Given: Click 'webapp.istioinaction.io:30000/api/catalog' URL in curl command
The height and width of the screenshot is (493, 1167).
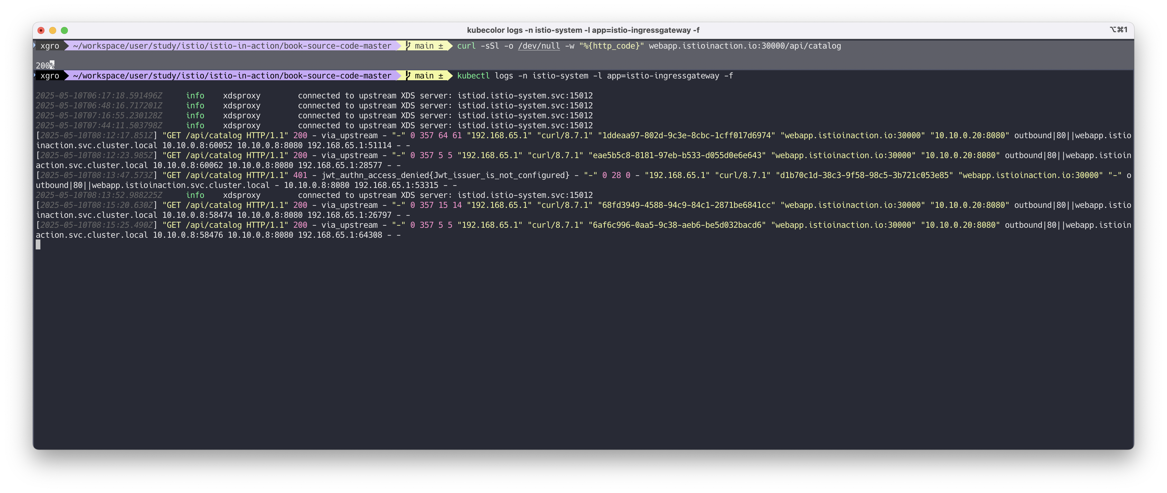Looking at the screenshot, I should point(745,46).
